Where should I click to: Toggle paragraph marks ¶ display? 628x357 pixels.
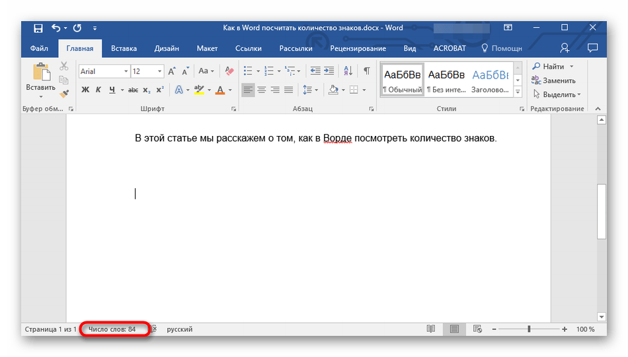point(366,71)
